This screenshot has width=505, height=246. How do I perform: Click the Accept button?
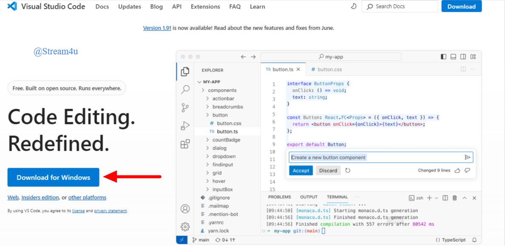(x=301, y=171)
